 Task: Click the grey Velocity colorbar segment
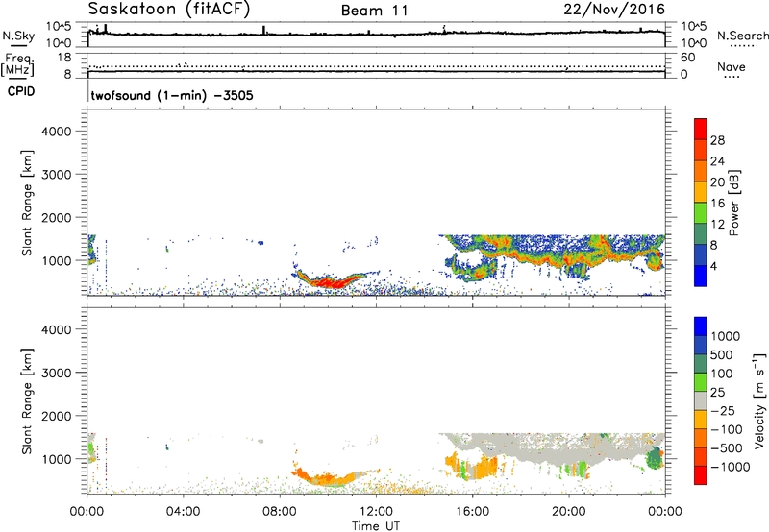[701, 401]
